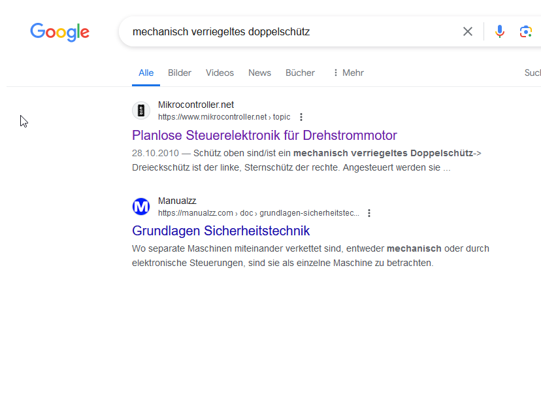This screenshot has width=541, height=419.
Task: Click the manualzz.com URL breadcrumb
Action: [x=259, y=213]
